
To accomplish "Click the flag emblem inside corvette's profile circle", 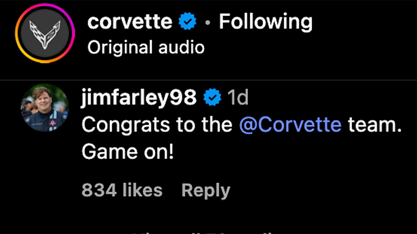I will pos(45,34).
